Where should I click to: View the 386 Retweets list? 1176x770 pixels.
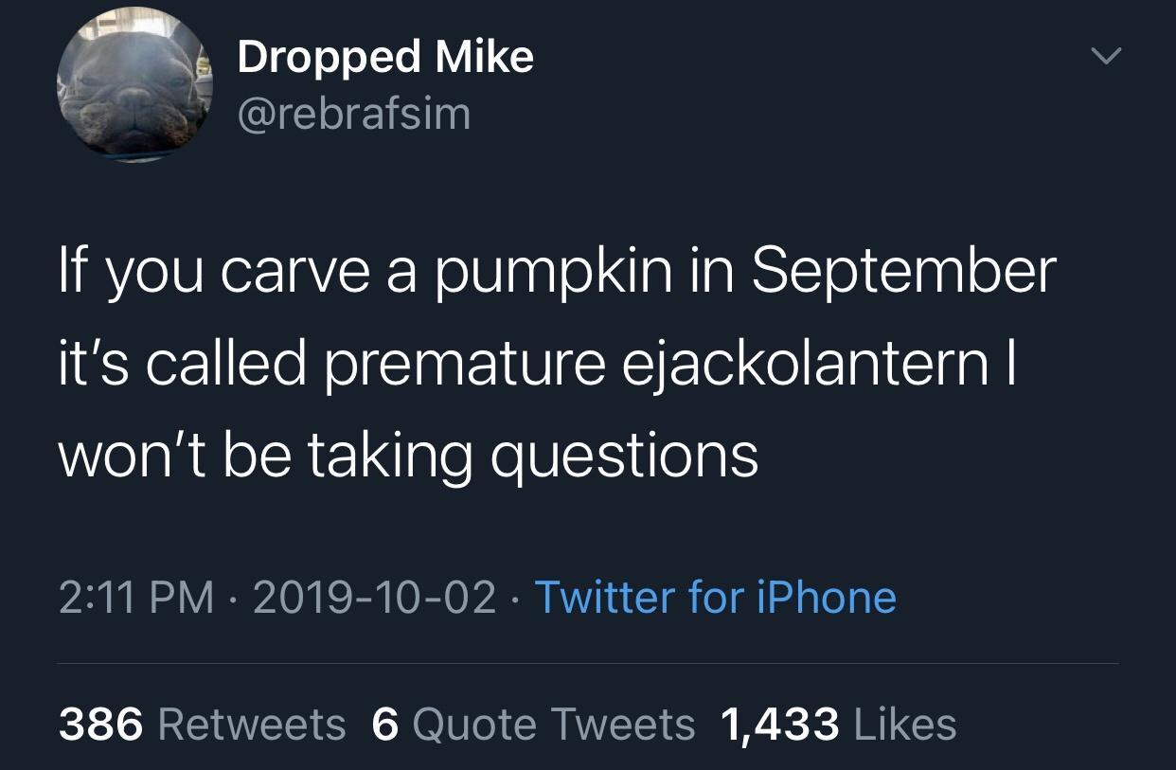203,725
